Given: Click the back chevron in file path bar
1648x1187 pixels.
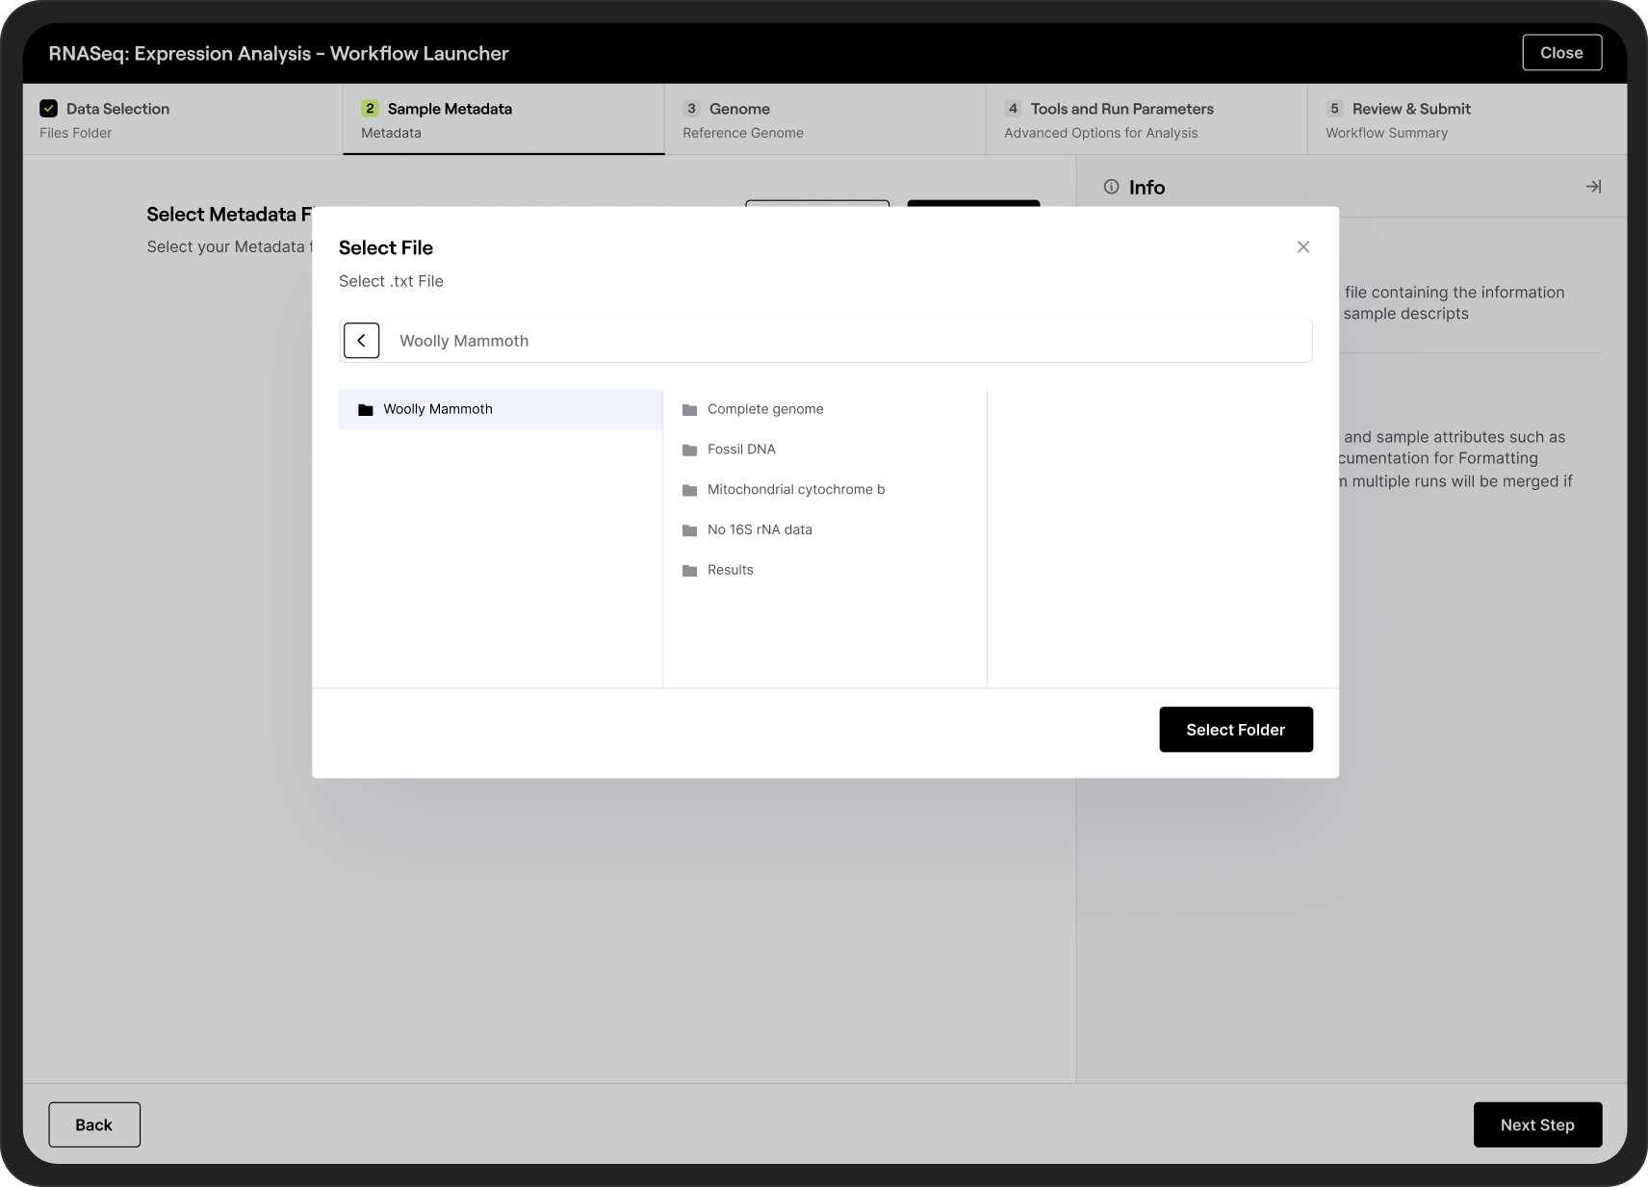Looking at the screenshot, I should click(x=362, y=340).
